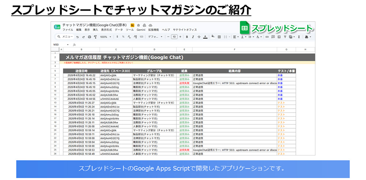
Task: Click the create filter funnel icon
Action: point(285,37)
